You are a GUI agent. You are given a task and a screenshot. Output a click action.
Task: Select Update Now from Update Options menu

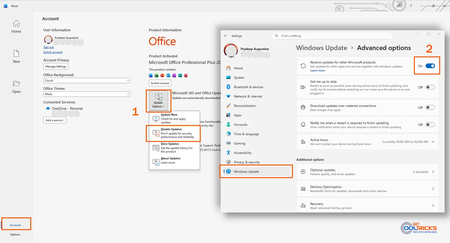click(x=174, y=118)
